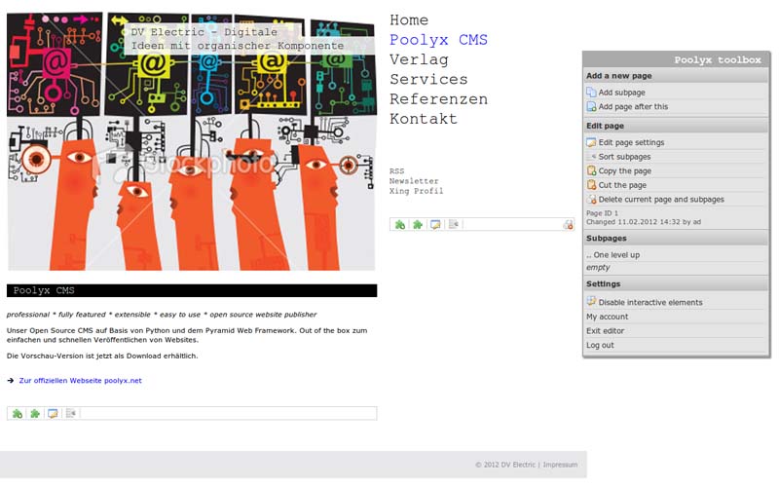Click the Add subpage icon in toolbox

(591, 93)
